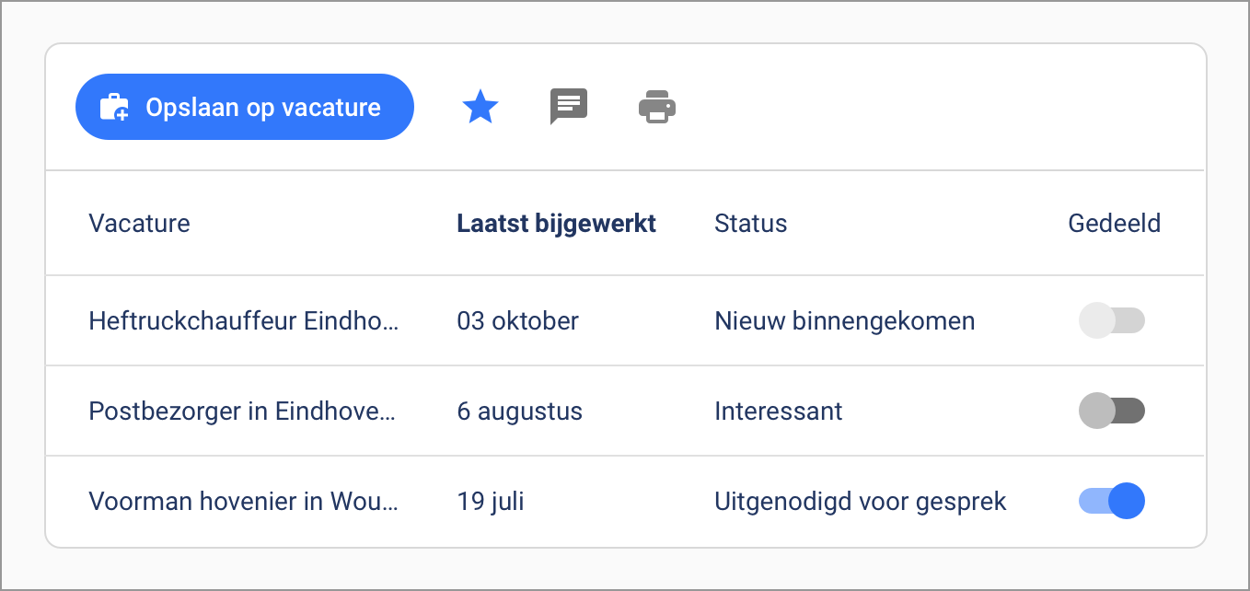Click the 19 juli date cell
Screen dimensions: 1250x591
[x=490, y=502]
